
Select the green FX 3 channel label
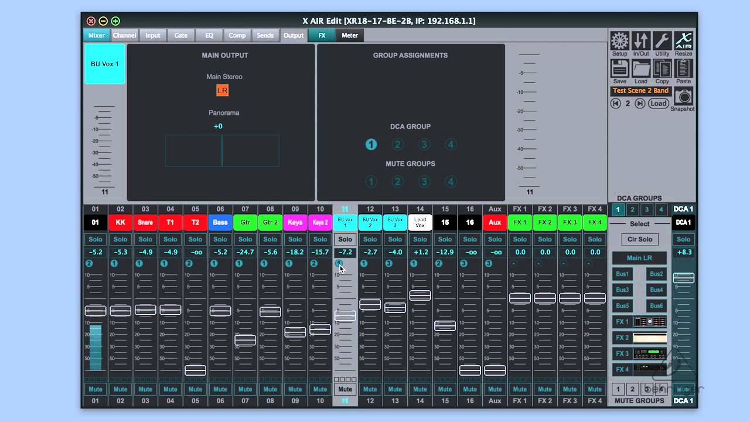tap(570, 223)
